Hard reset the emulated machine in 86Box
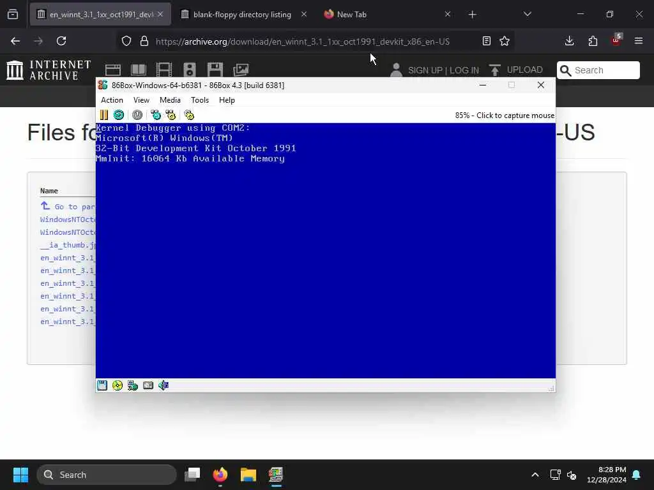Image resolution: width=654 pixels, height=490 pixels. 119,115
